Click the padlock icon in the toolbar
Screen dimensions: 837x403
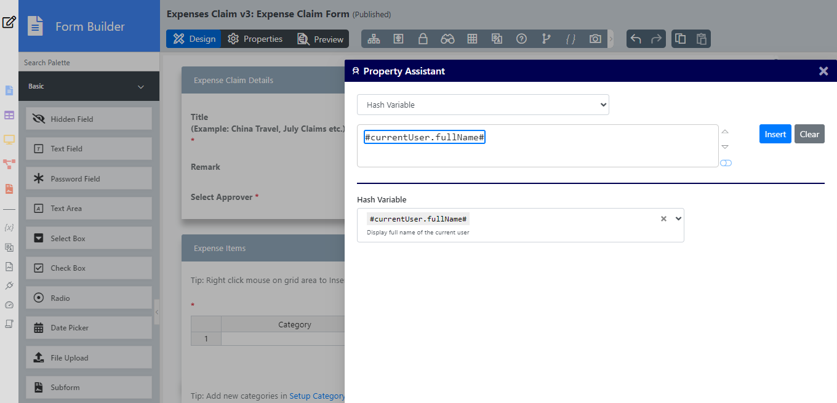423,39
